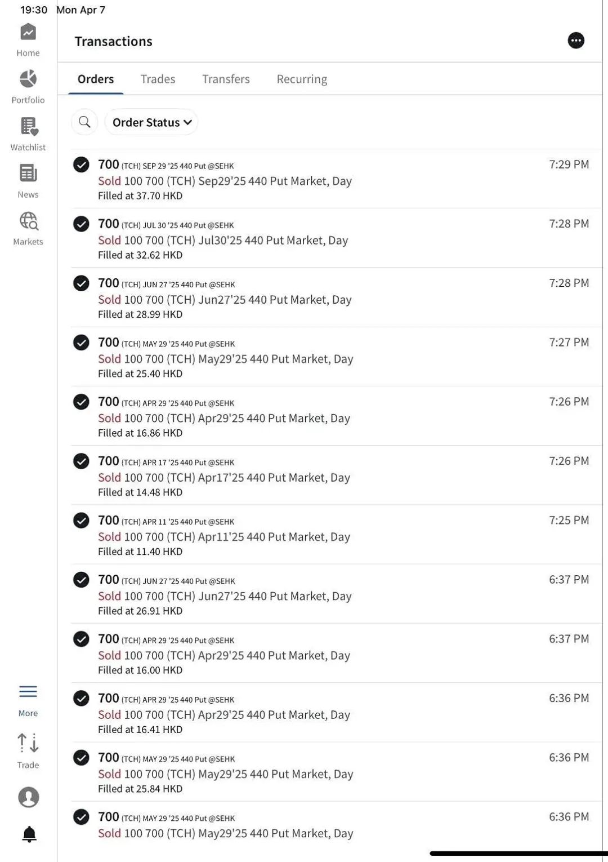Open the account profile icon
This screenshot has height=862, width=608.
(x=29, y=797)
